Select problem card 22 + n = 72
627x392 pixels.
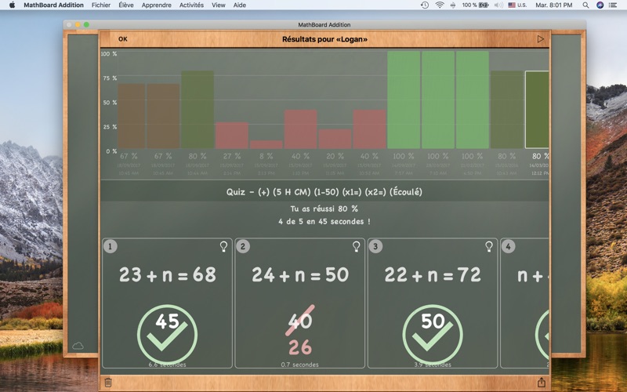[x=433, y=303]
